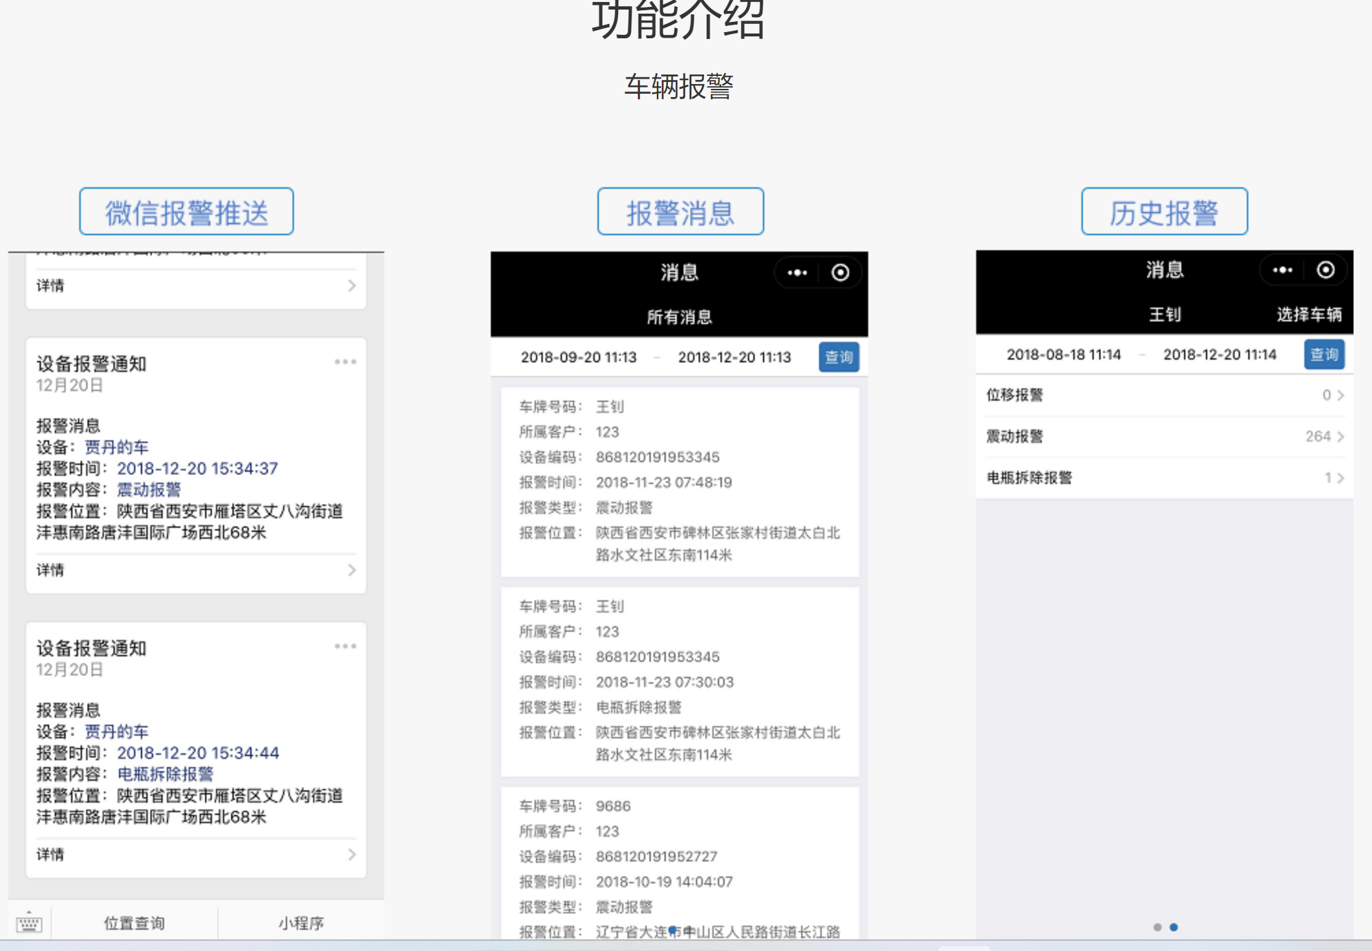Open ellipsis menu on 15:34:37 alarm card
This screenshot has height=951, width=1372.
345,362
